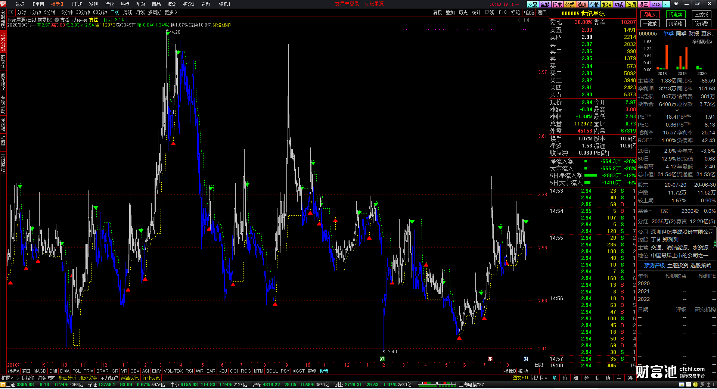Click the plus zoom-in button below the chart
Viewport: 717px width, 389px height.
click(535, 371)
